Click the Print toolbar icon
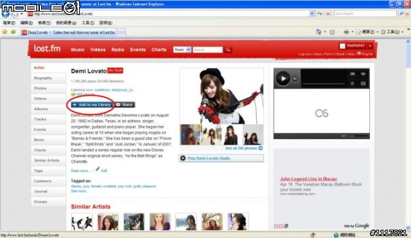The height and width of the screenshot is (238, 411). click(x=346, y=32)
